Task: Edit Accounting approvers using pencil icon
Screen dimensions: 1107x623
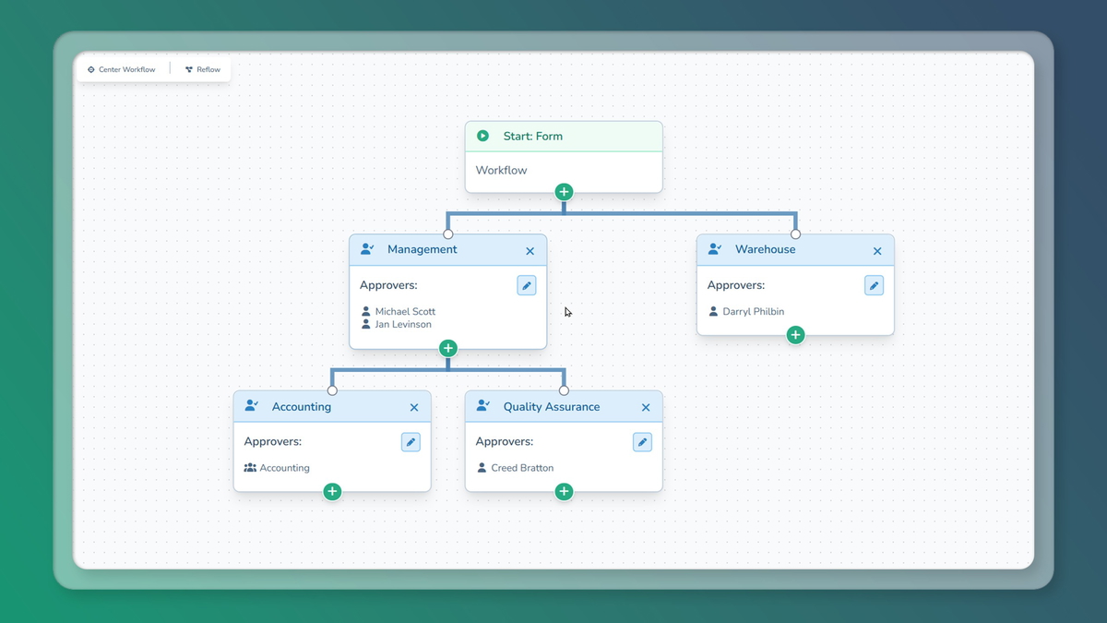Action: point(411,442)
